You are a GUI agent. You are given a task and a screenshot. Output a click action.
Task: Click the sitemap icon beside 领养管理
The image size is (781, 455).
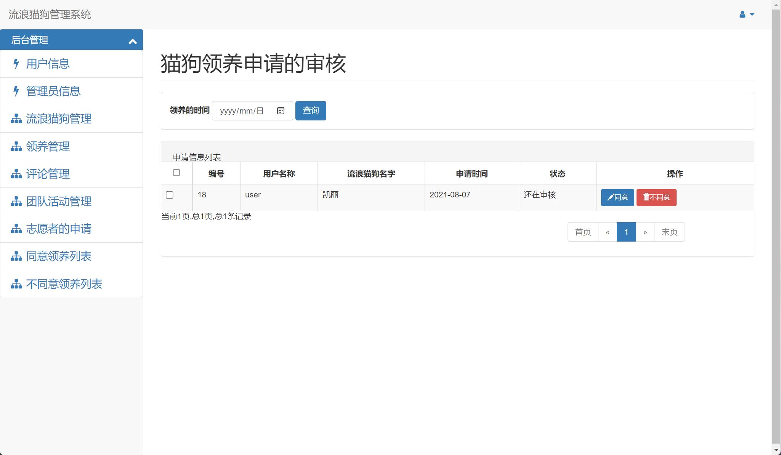click(16, 146)
